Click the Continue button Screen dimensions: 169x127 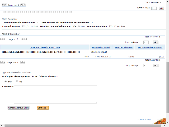[43, 108]
